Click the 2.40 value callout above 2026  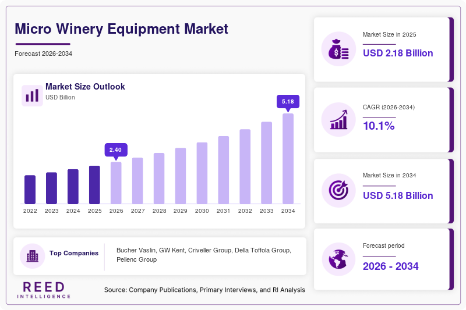116,150
